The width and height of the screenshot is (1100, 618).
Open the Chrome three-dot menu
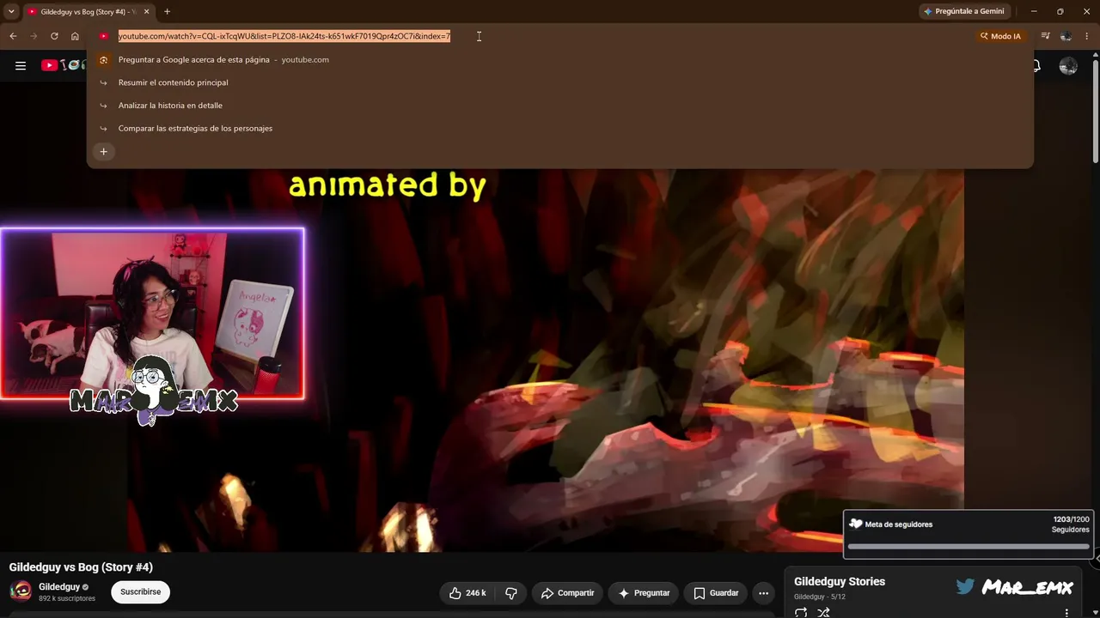1087,36
